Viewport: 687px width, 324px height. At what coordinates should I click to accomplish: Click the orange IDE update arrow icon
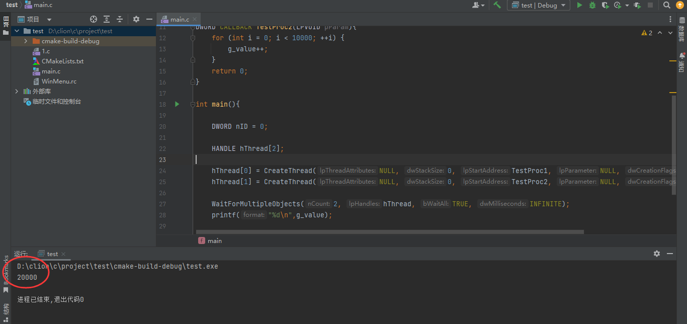tap(679, 5)
